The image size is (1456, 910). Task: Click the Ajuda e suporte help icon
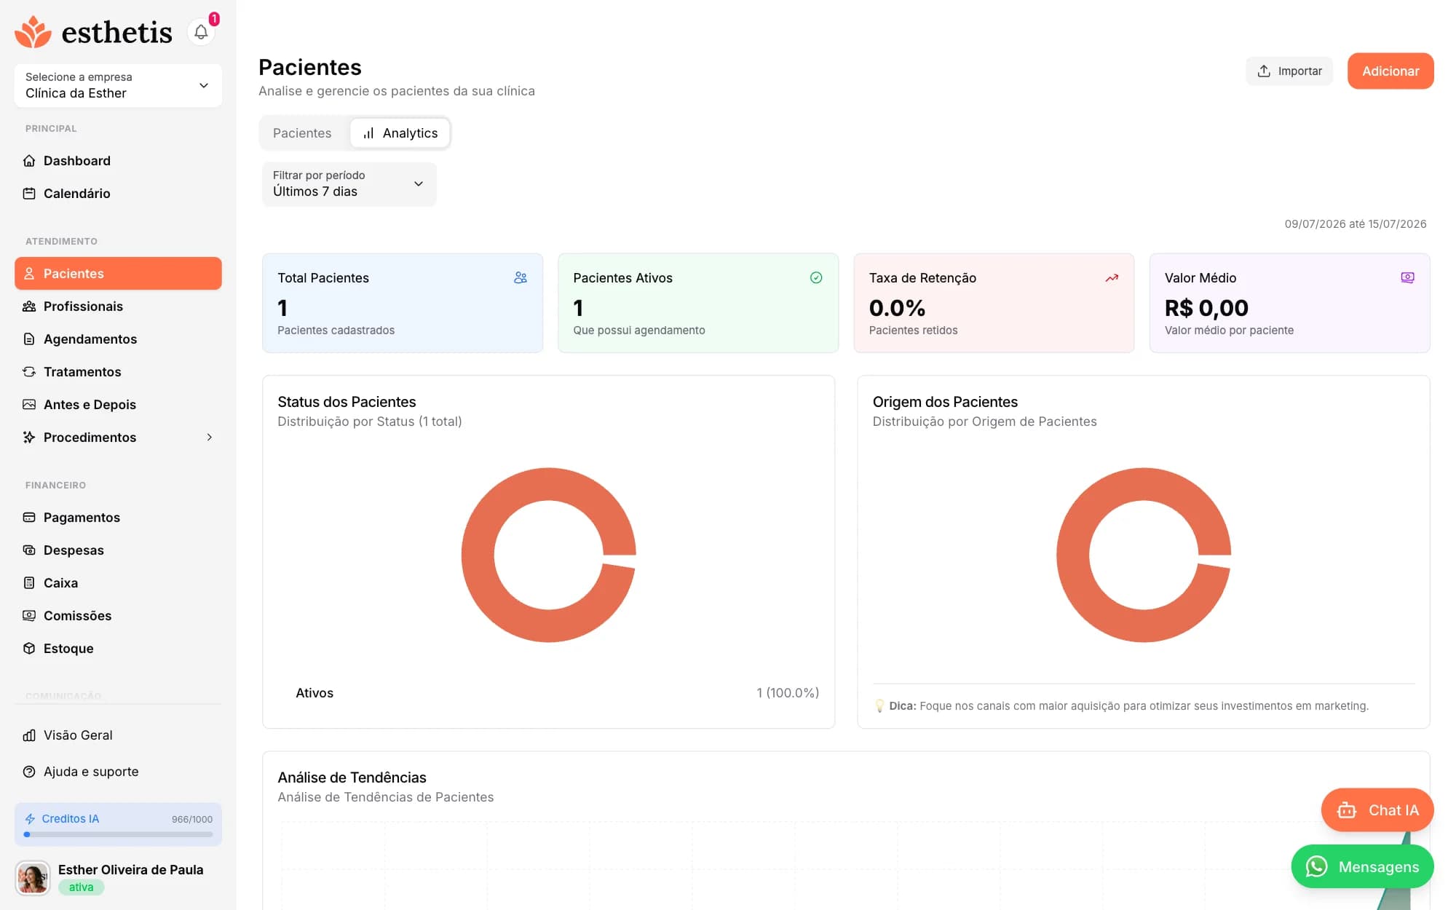[29, 772]
